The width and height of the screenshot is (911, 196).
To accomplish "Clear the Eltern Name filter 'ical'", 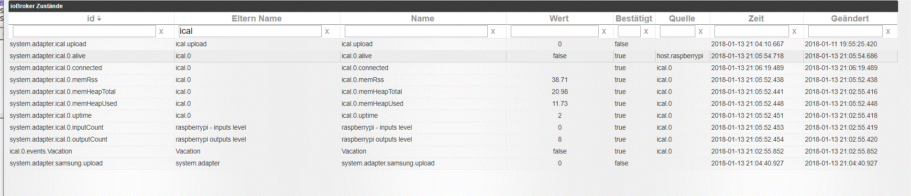I will 327,31.
